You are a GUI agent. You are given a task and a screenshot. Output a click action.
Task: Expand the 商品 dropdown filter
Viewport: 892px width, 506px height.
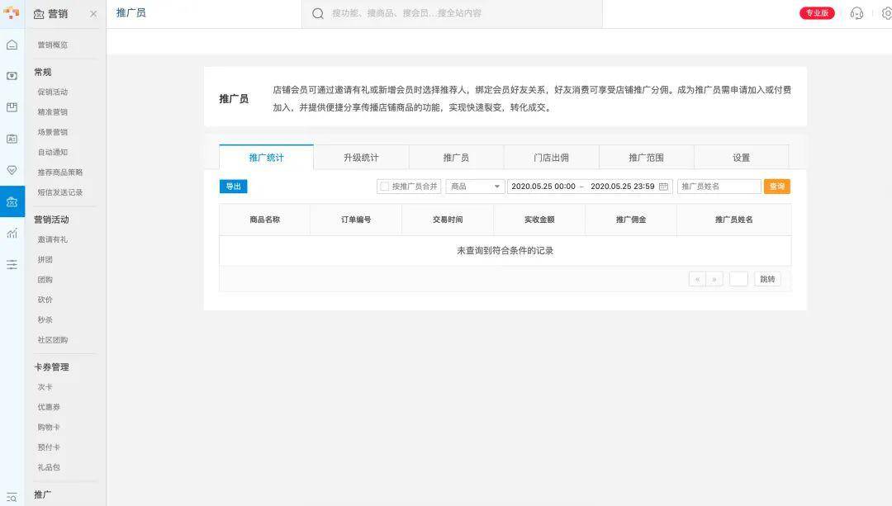click(475, 187)
